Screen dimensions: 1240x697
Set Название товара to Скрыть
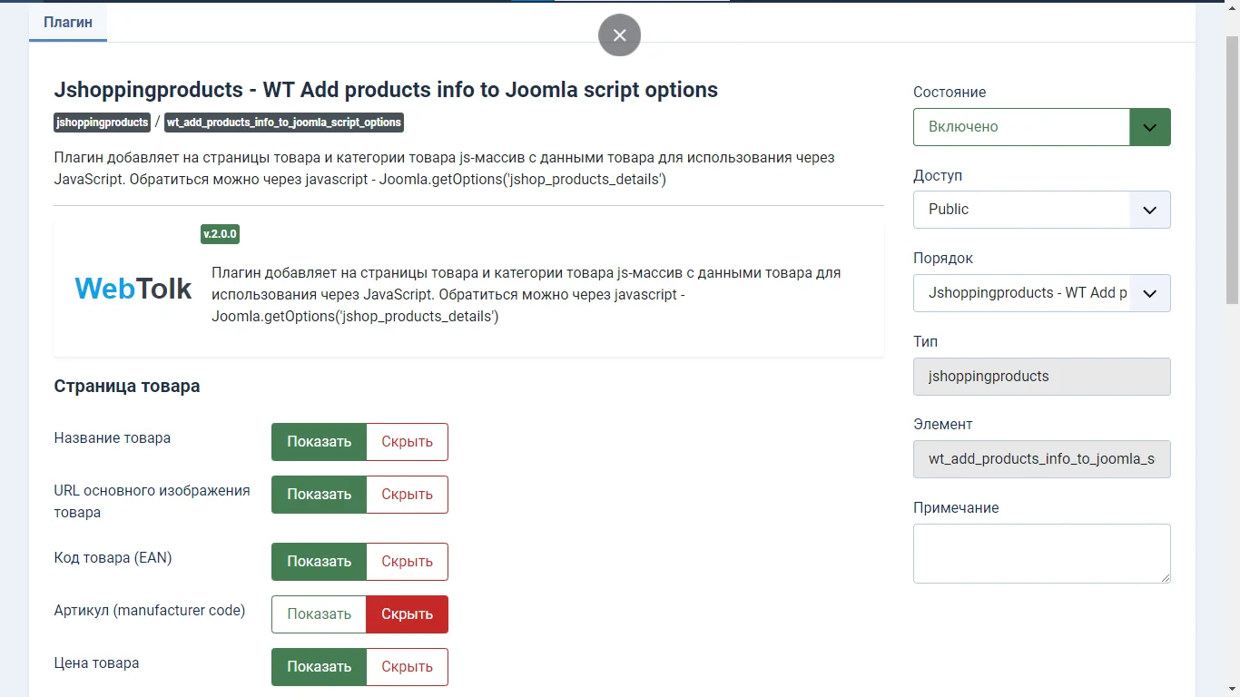coord(407,442)
